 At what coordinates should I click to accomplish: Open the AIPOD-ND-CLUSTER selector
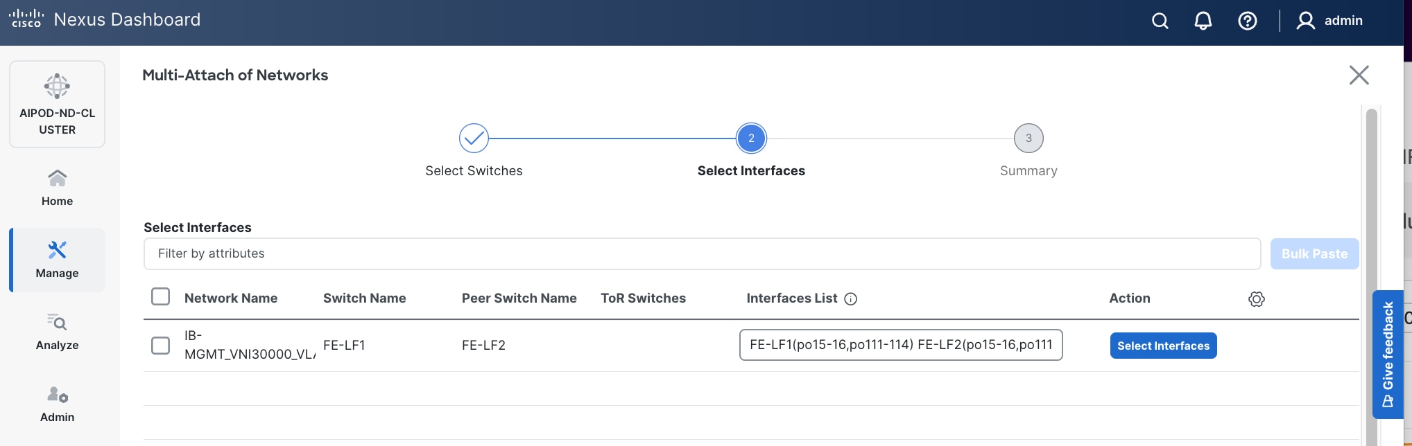coord(57,105)
